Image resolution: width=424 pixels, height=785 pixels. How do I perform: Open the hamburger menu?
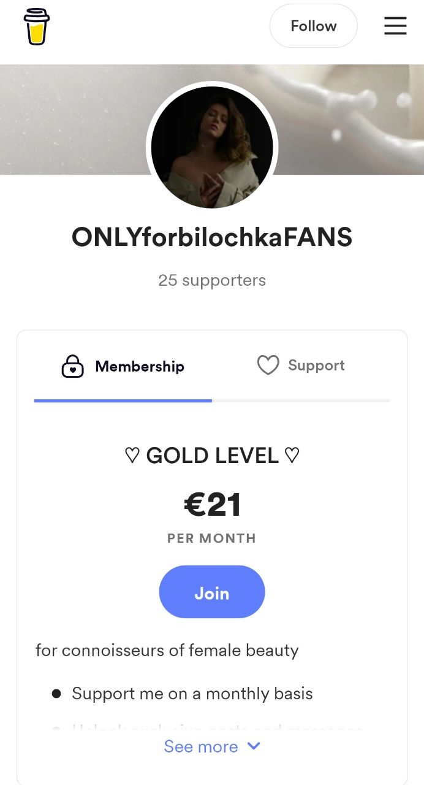[x=395, y=26]
